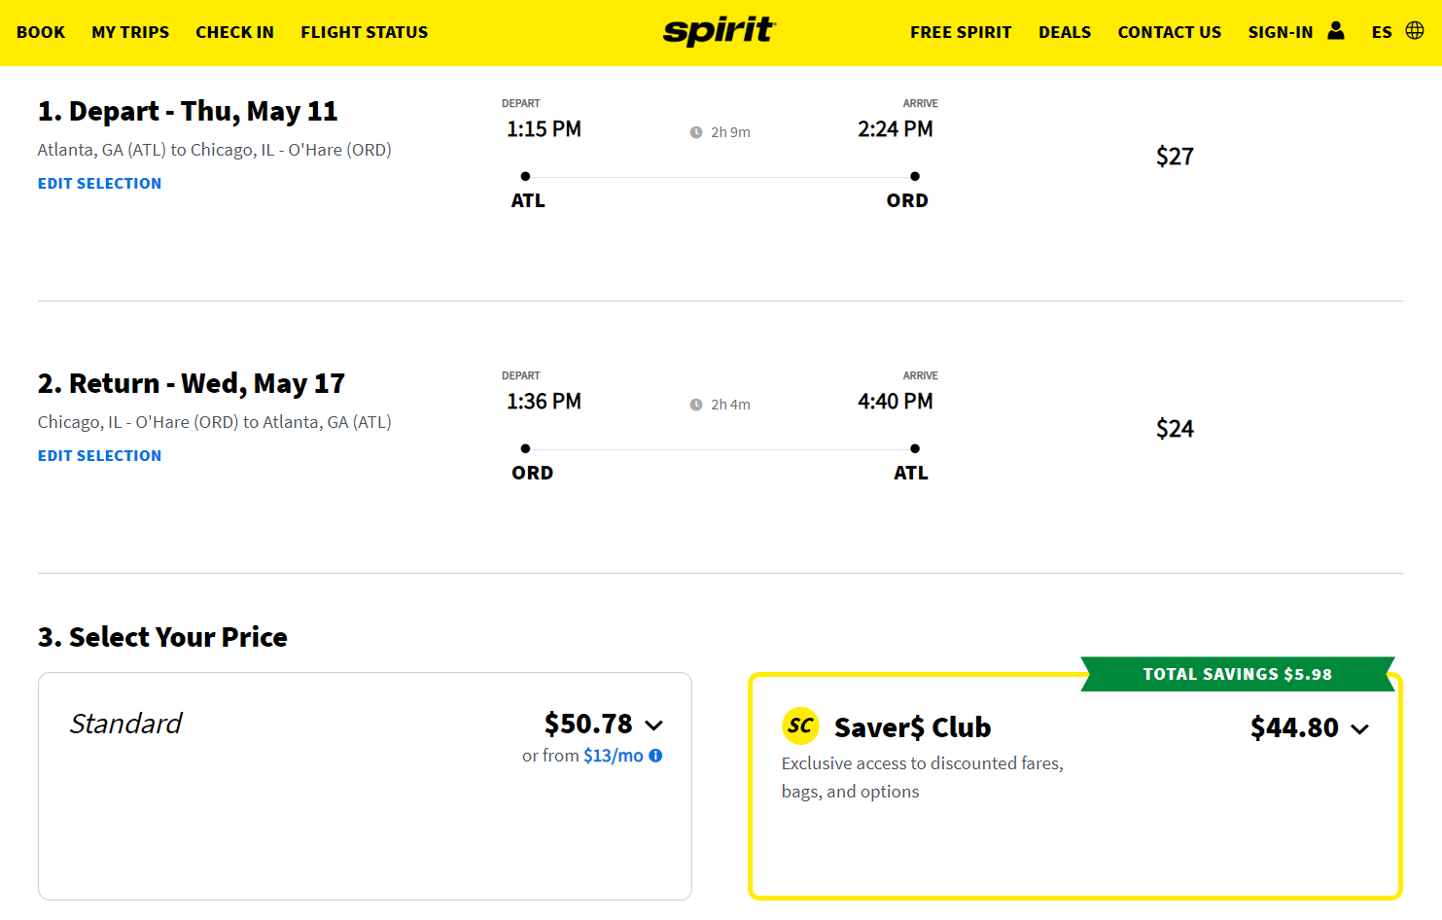Click the Spirit logo

click(x=719, y=30)
